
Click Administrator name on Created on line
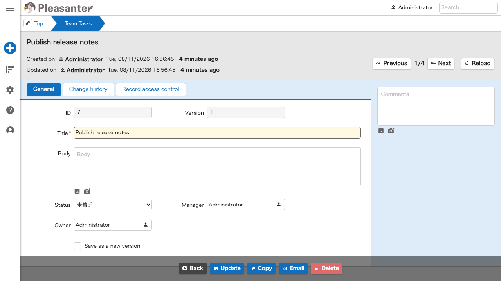tap(84, 59)
